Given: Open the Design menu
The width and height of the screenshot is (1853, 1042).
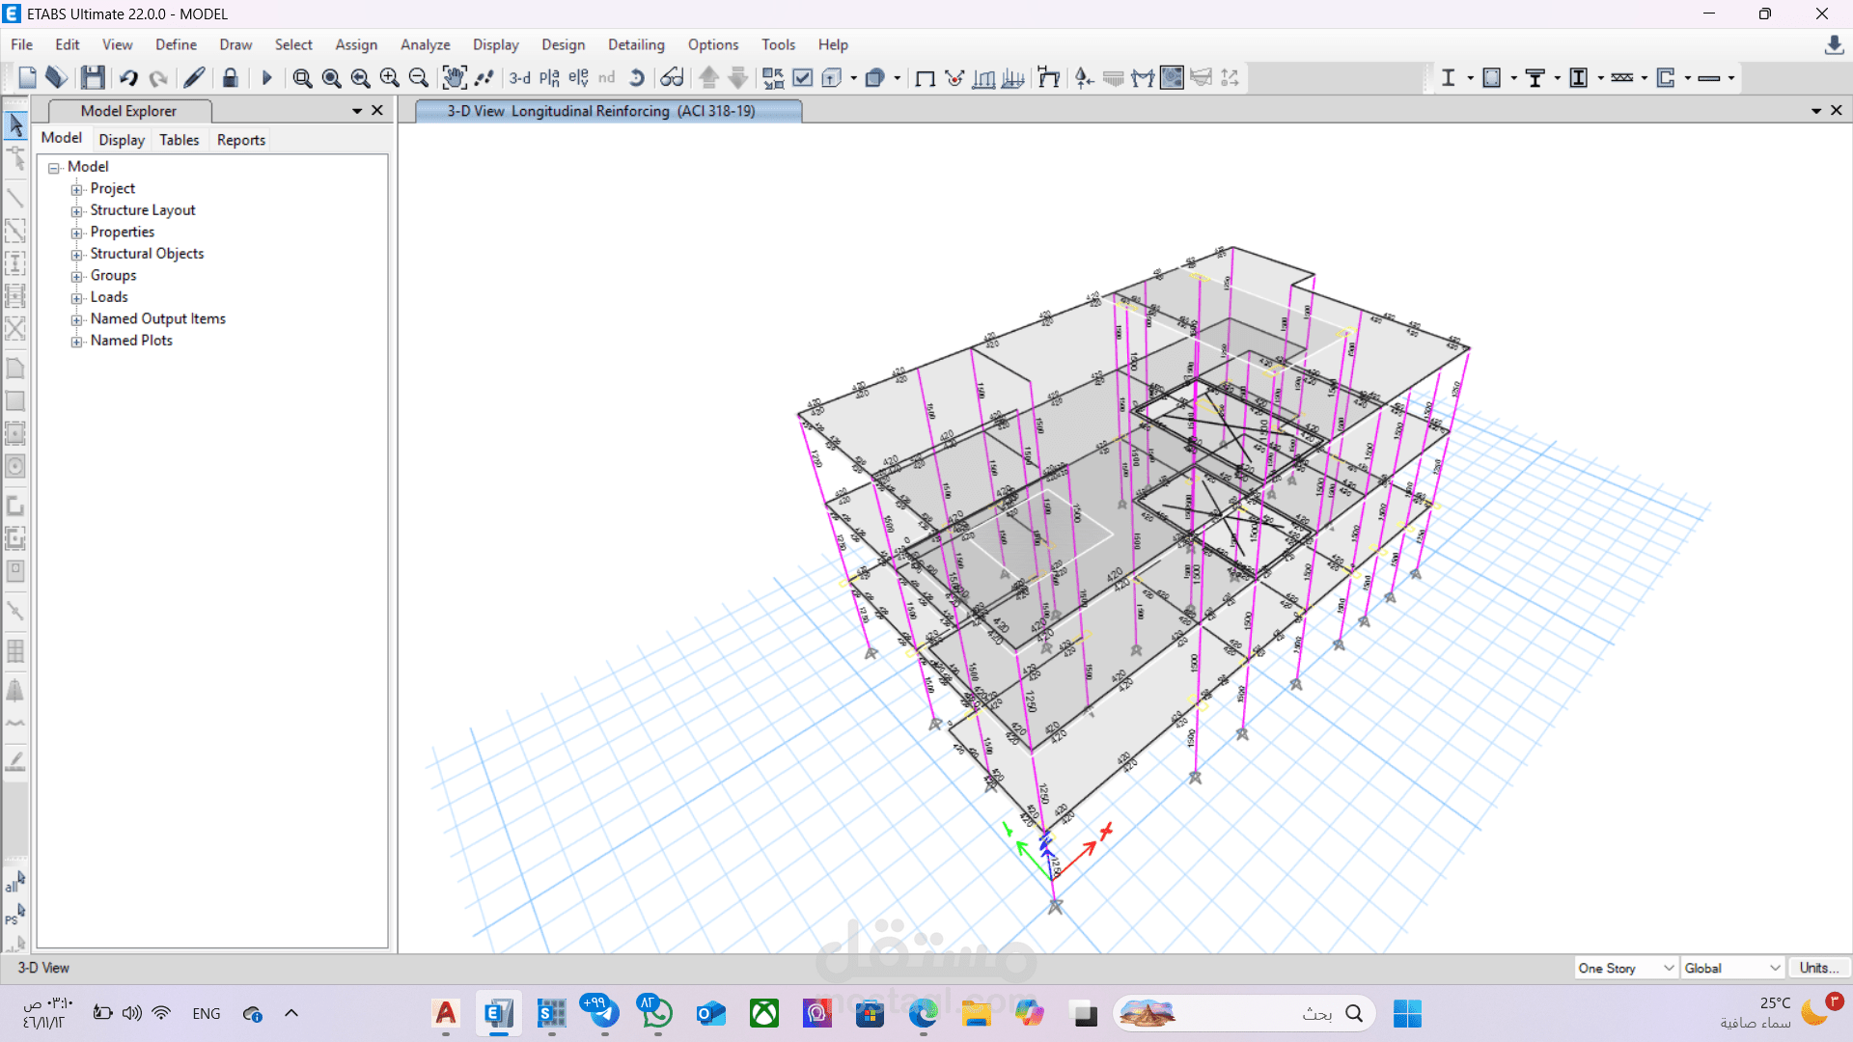Looking at the screenshot, I should (x=563, y=44).
